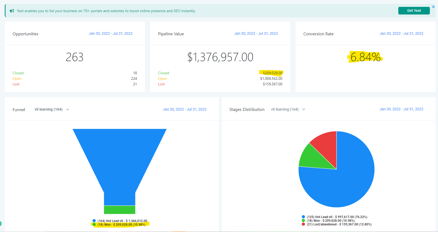Viewport: 438px width, 232px height.
Task: Click the Open label in Pipeline Value card
Action: [x=162, y=78]
